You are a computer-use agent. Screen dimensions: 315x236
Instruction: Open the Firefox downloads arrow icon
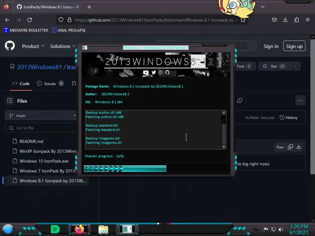(285, 20)
